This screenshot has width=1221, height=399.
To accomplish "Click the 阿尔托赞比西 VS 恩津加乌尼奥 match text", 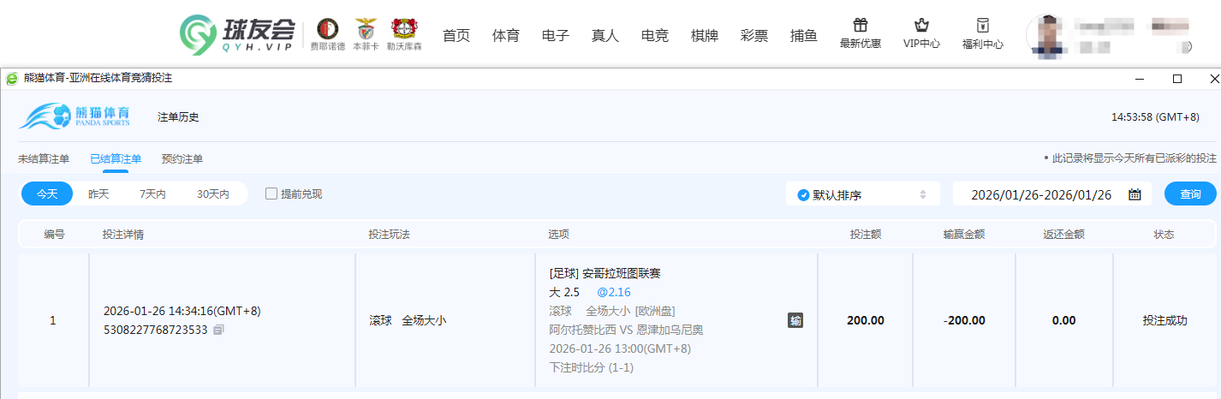I will 626,330.
